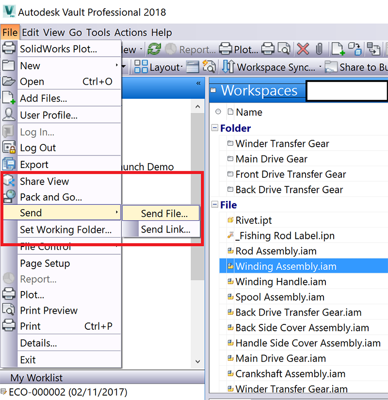This screenshot has height=400, width=388.
Task: Click the Export icon in the File menu
Action: point(9,164)
